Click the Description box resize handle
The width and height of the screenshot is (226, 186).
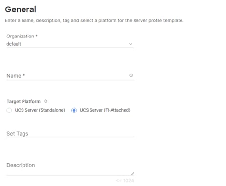point(132,173)
